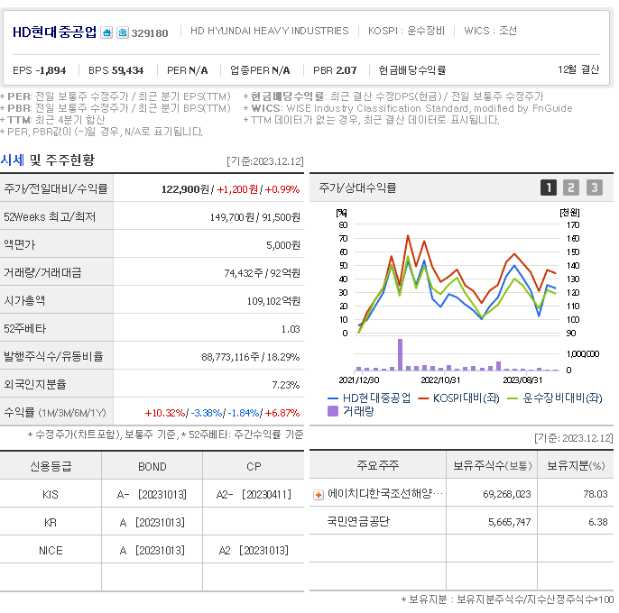Click the 2022/10/31 chart date label
Screen dimensions: 619x613
coord(440,380)
